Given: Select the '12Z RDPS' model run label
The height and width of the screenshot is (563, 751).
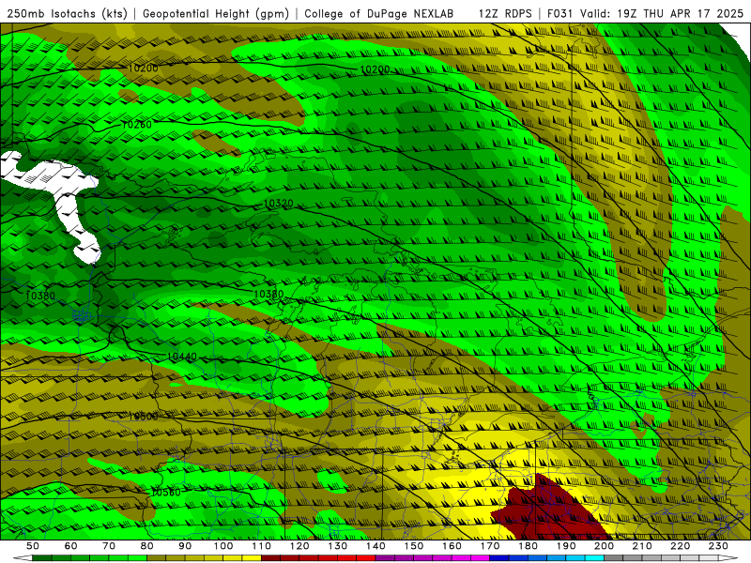Looking at the screenshot, I should 505,13.
